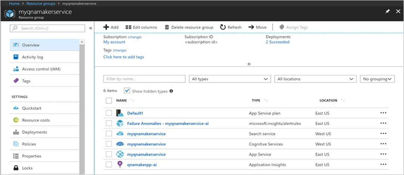Screen dimensions: 404x175
Task: Click the My account subscription link
Action: (114, 42)
